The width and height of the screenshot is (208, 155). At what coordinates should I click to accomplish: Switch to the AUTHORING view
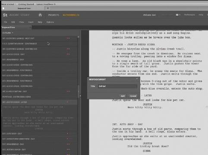(71, 15)
